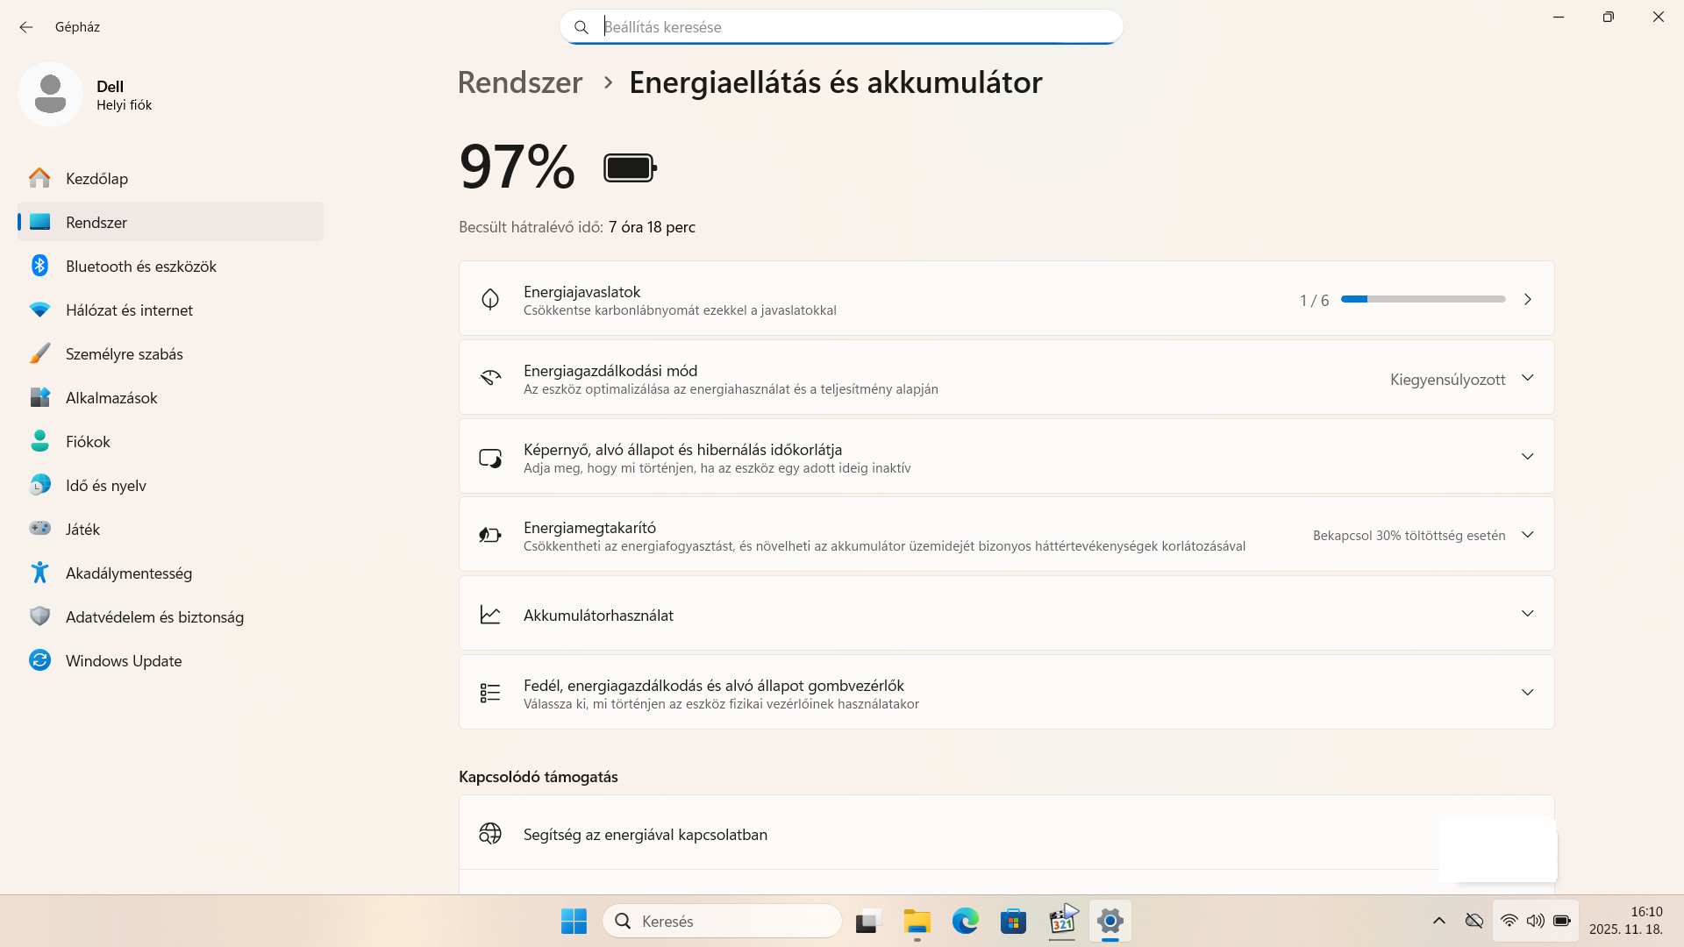1684x947 pixels.
Task: Open File Explorer from the taskbar
Action: click(x=917, y=921)
